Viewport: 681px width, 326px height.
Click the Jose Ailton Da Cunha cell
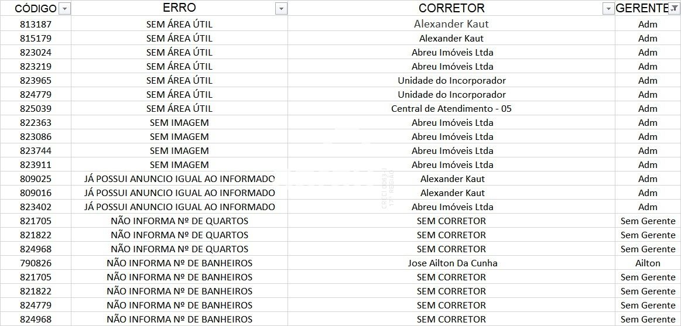click(451, 263)
